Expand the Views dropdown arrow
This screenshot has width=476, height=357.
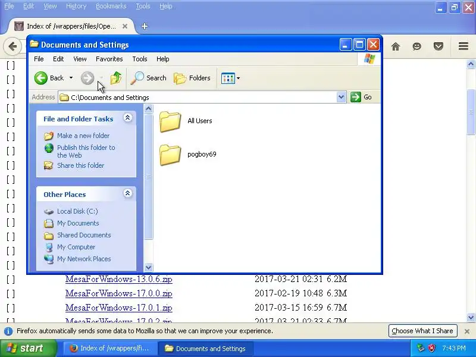point(239,78)
